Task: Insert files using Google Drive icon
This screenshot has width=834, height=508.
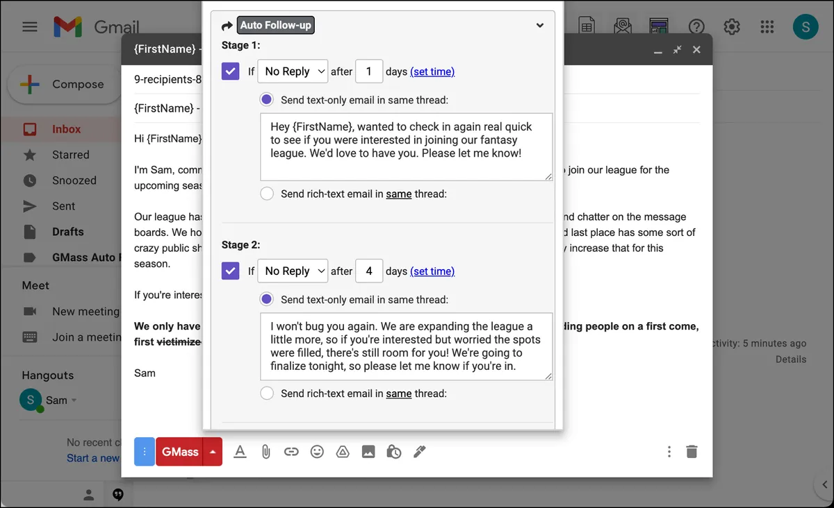Action: click(x=343, y=452)
